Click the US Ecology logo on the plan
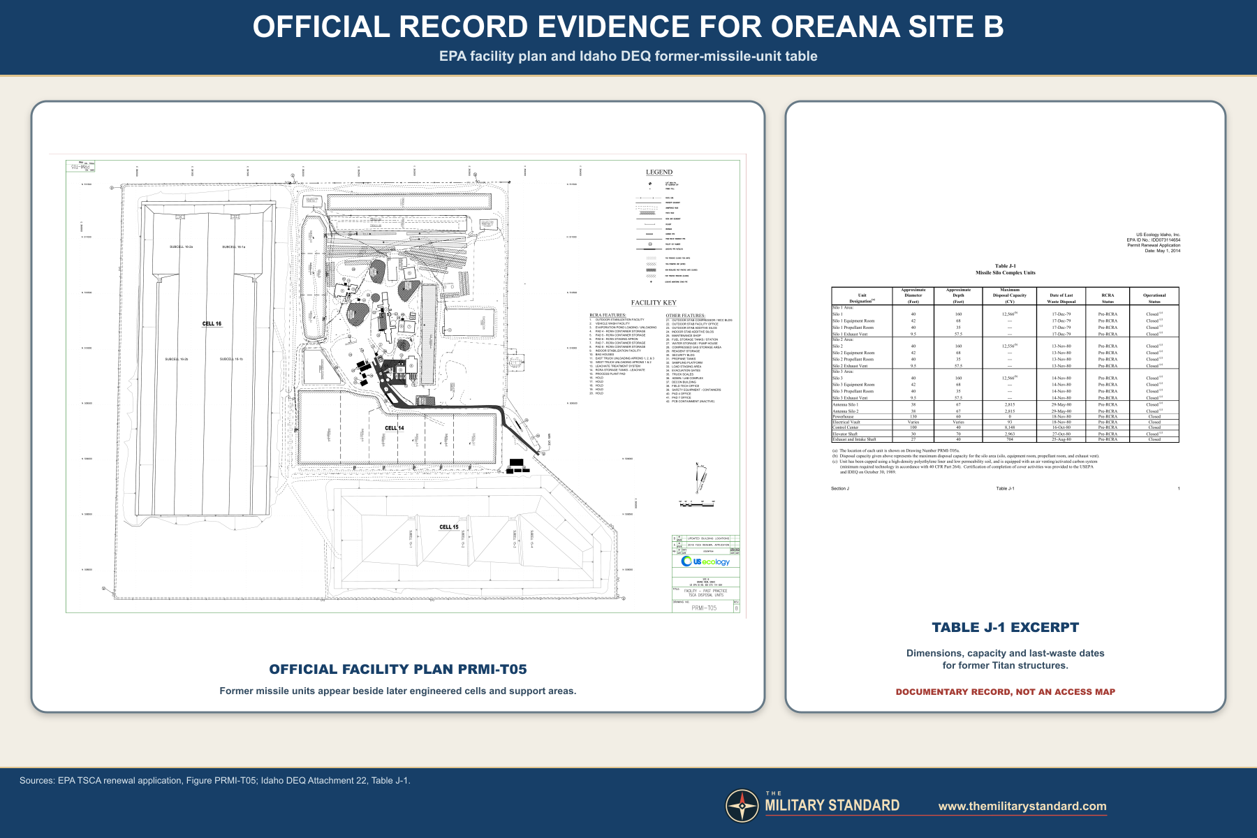 [x=705, y=561]
